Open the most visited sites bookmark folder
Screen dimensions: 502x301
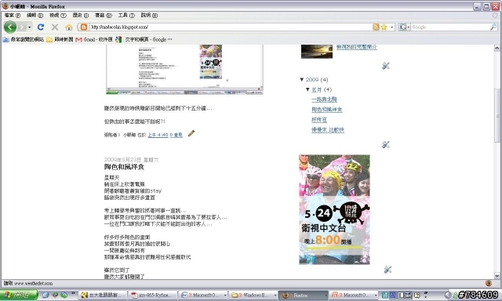[24, 39]
